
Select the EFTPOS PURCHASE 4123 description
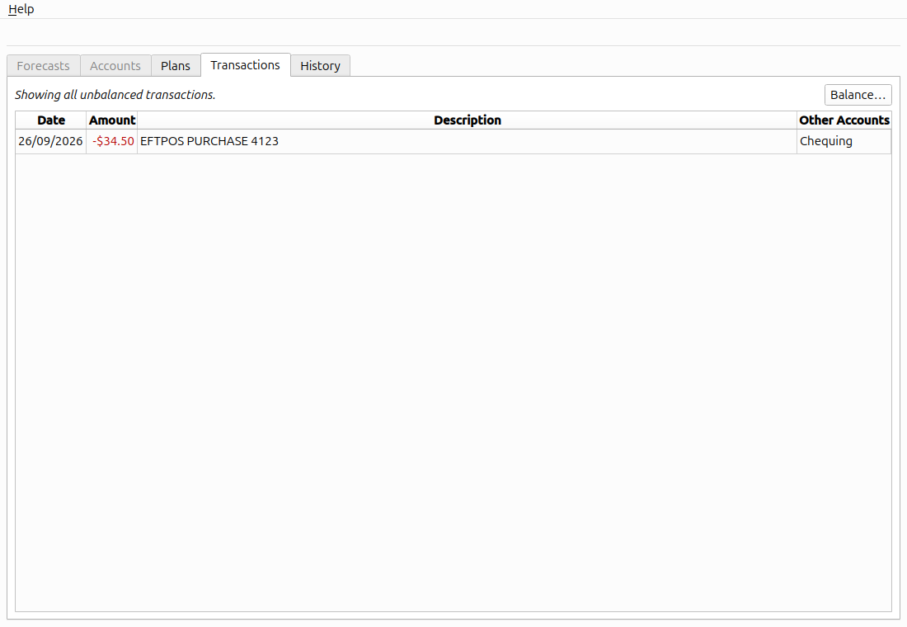[x=468, y=141]
